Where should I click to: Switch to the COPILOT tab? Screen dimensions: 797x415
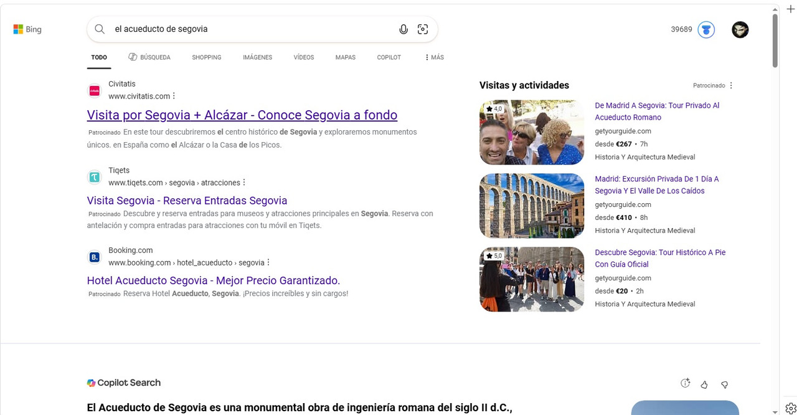click(389, 57)
